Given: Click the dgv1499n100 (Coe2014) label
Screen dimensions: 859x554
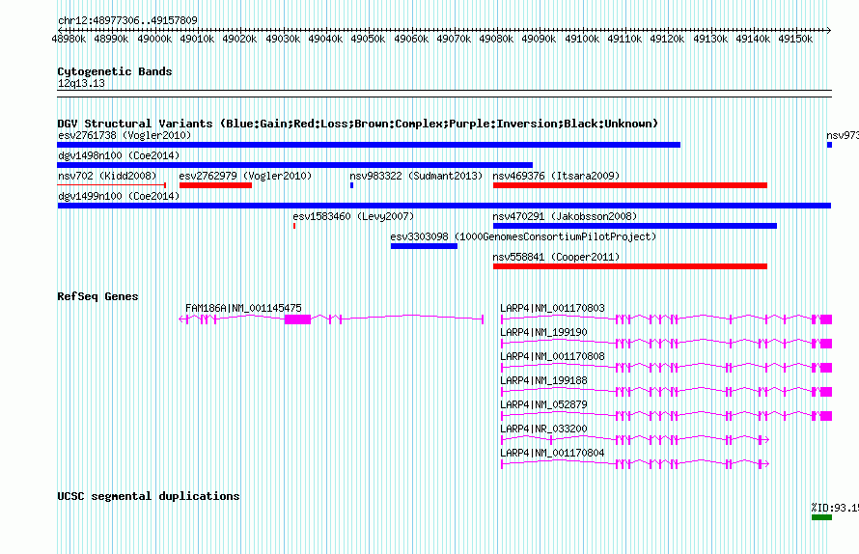Looking at the screenshot, I should [119, 196].
